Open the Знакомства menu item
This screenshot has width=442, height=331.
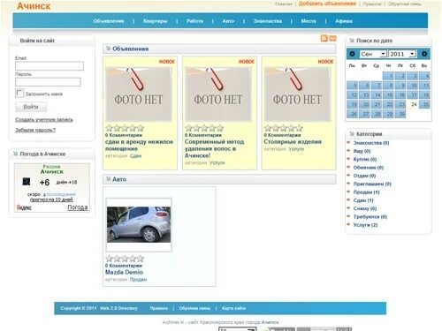pyautogui.click(x=268, y=21)
